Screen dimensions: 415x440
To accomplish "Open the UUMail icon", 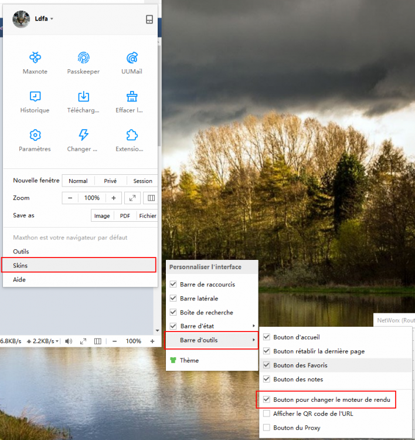I will coord(132,58).
